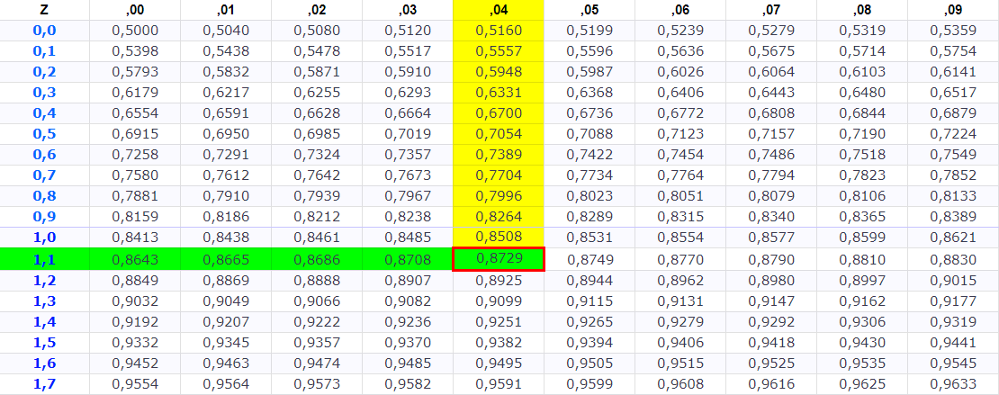Select the ,04 column header
This screenshot has width=999, height=395.
pos(498,11)
